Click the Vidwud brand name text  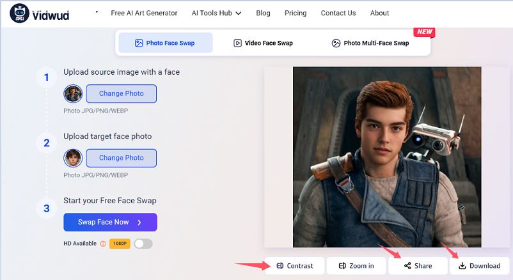click(51, 15)
